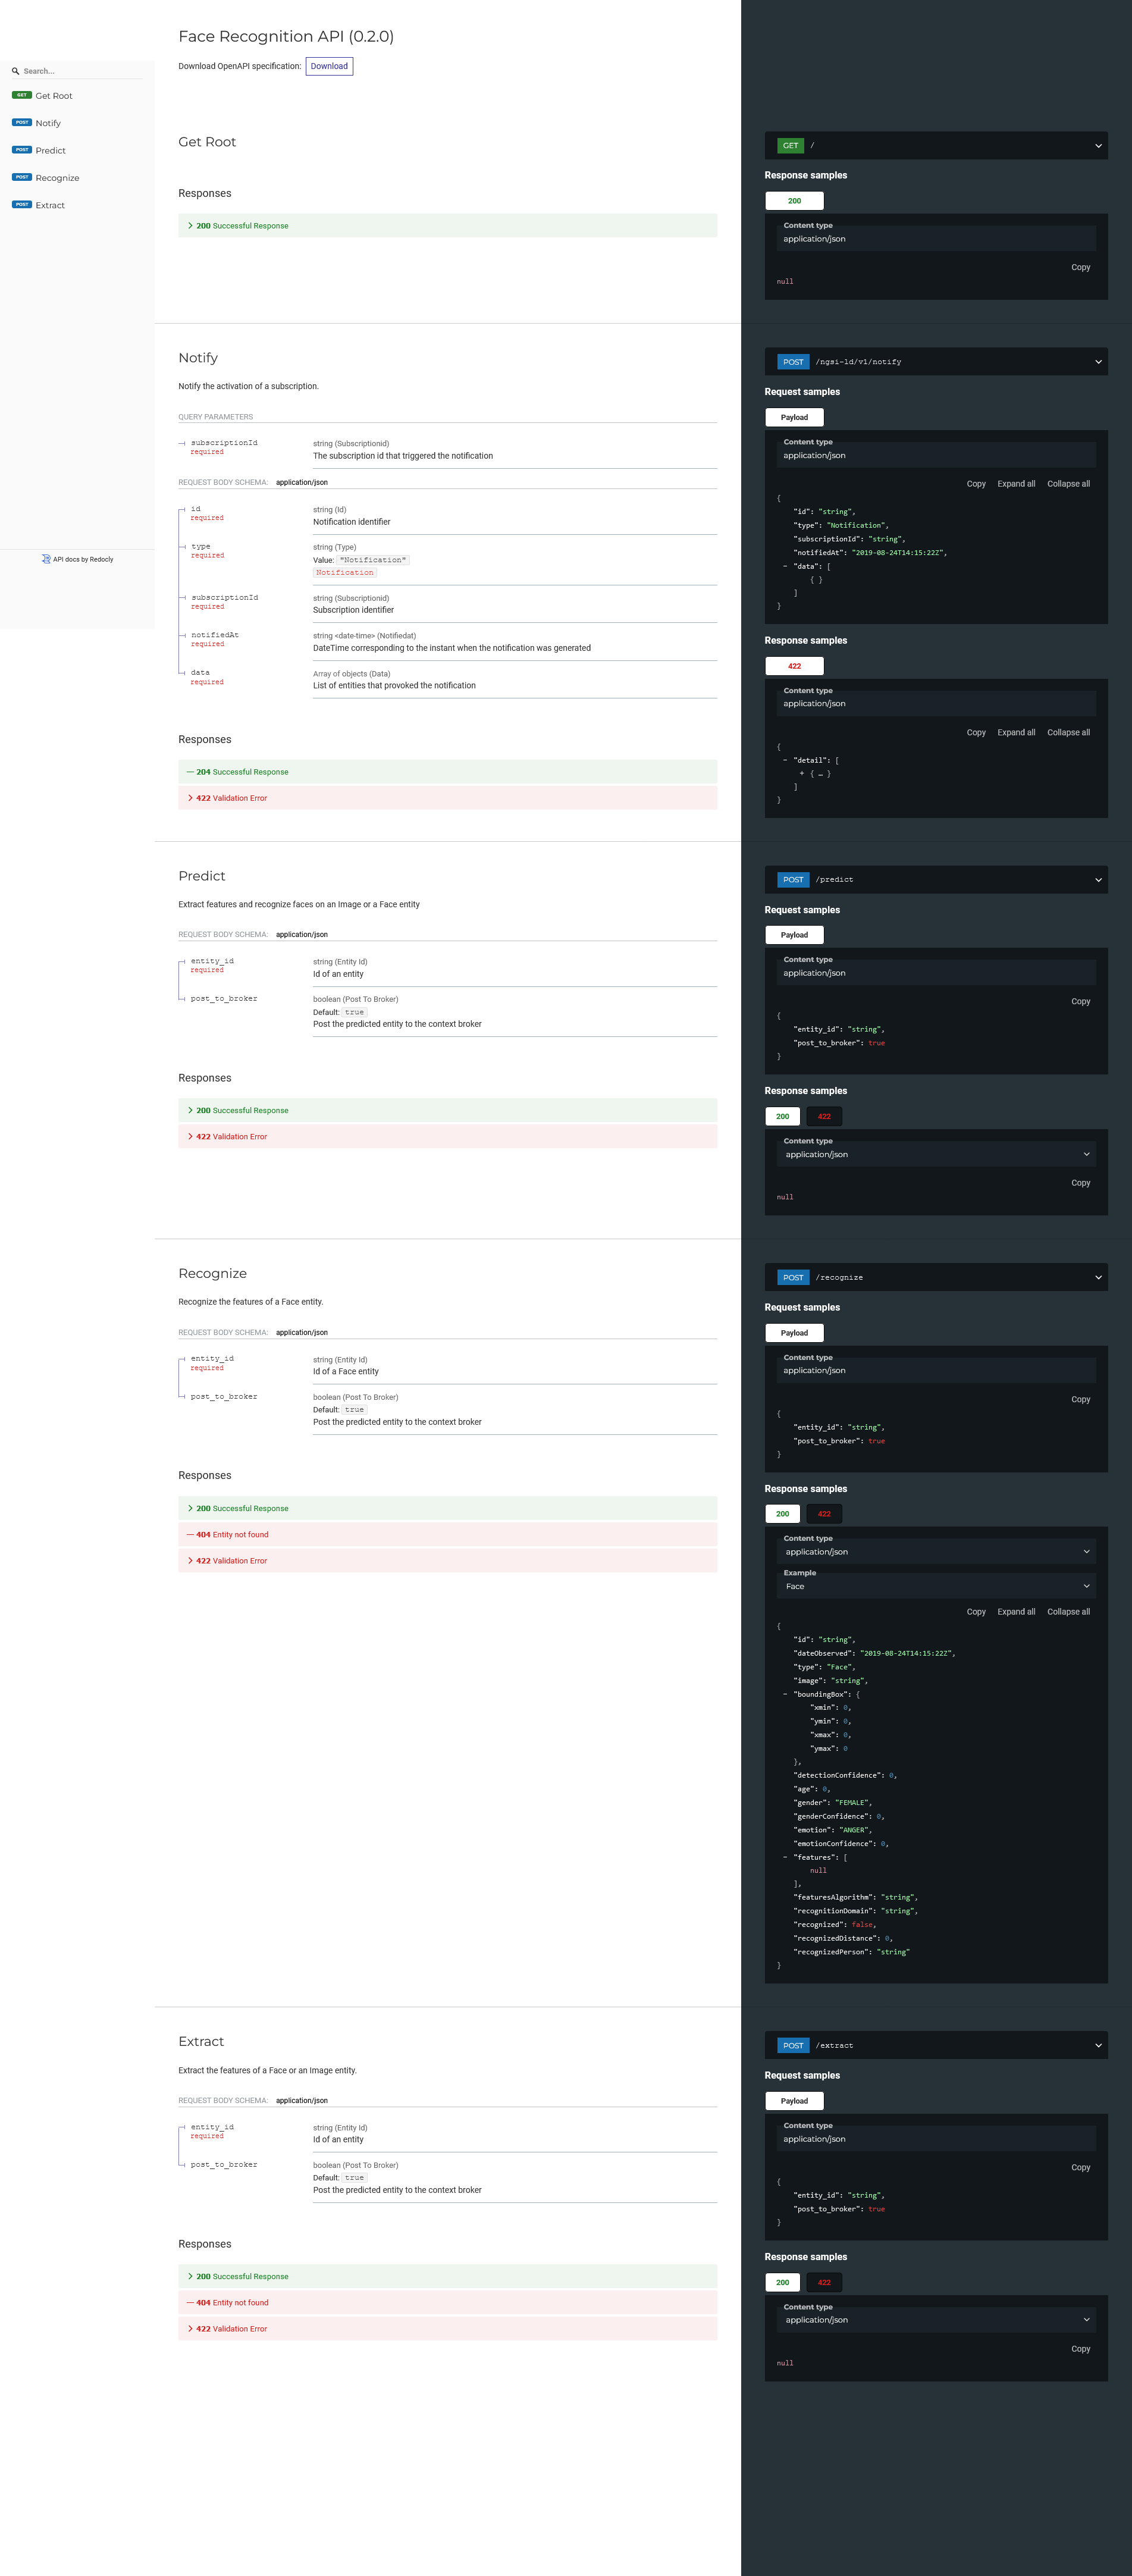Screen dimensions: 1132x2576
Task: Copy the Recognize request payload sample
Action: [x=1081, y=1399]
